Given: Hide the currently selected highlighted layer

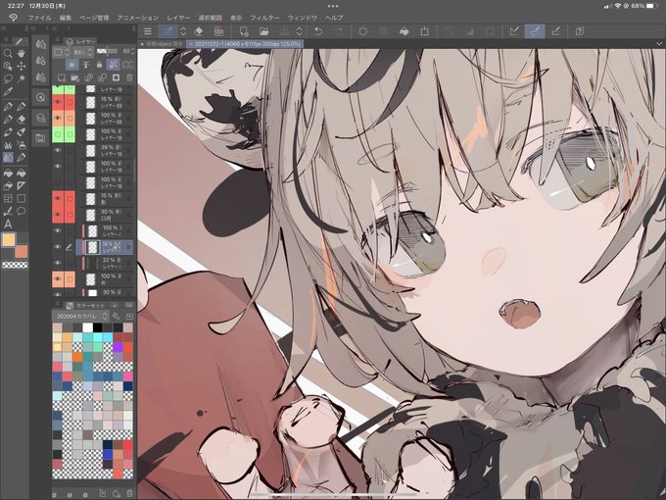Looking at the screenshot, I should [58, 247].
